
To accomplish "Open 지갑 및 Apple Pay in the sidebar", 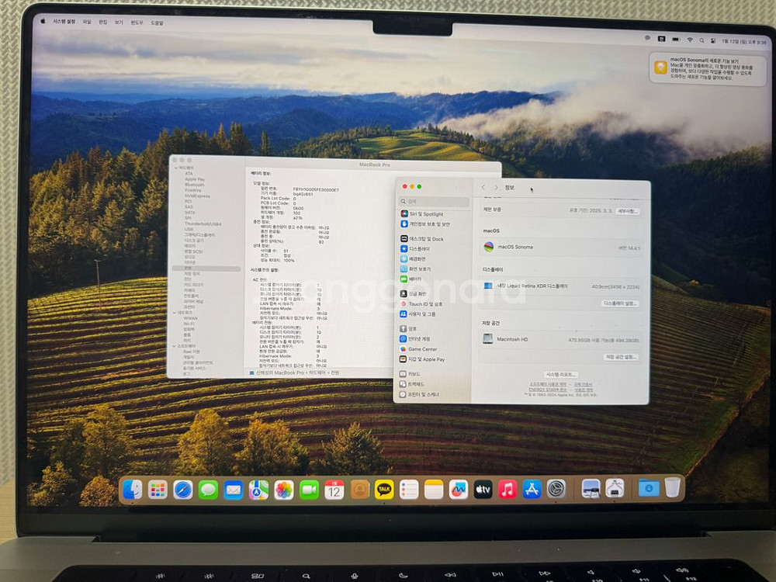I will [x=423, y=359].
